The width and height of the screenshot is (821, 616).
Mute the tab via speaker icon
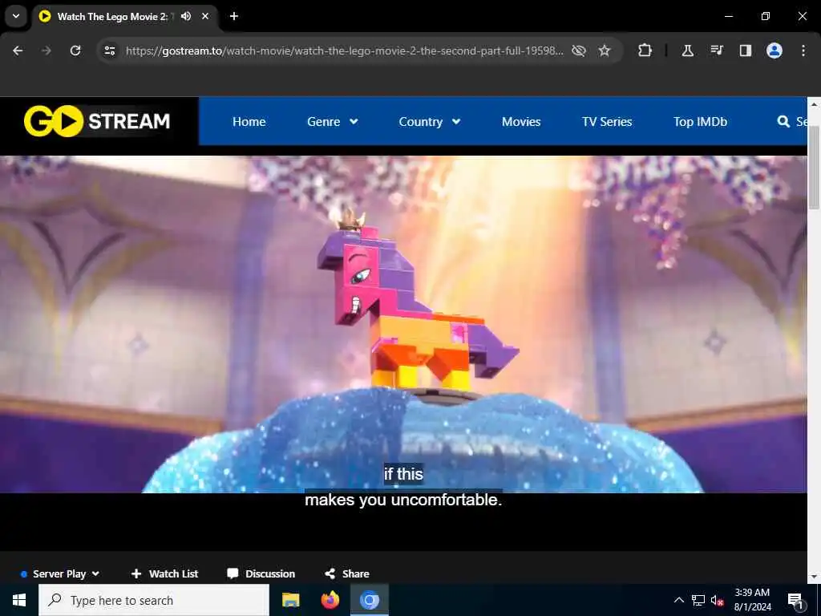pos(186,16)
